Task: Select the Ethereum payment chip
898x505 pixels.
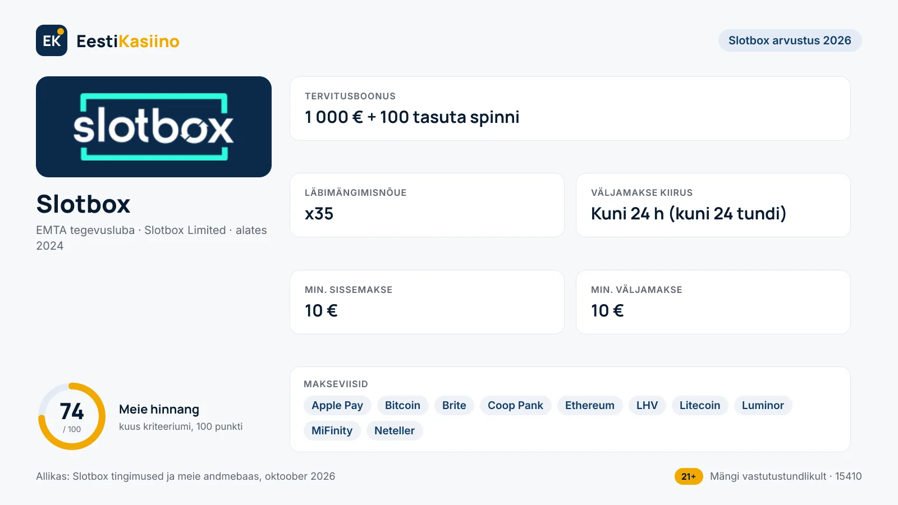Action: 590,406
